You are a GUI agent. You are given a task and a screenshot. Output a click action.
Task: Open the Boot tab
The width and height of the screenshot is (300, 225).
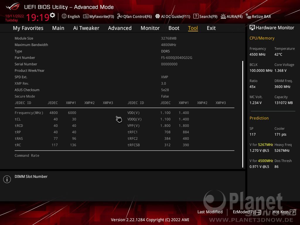click(x=174, y=28)
